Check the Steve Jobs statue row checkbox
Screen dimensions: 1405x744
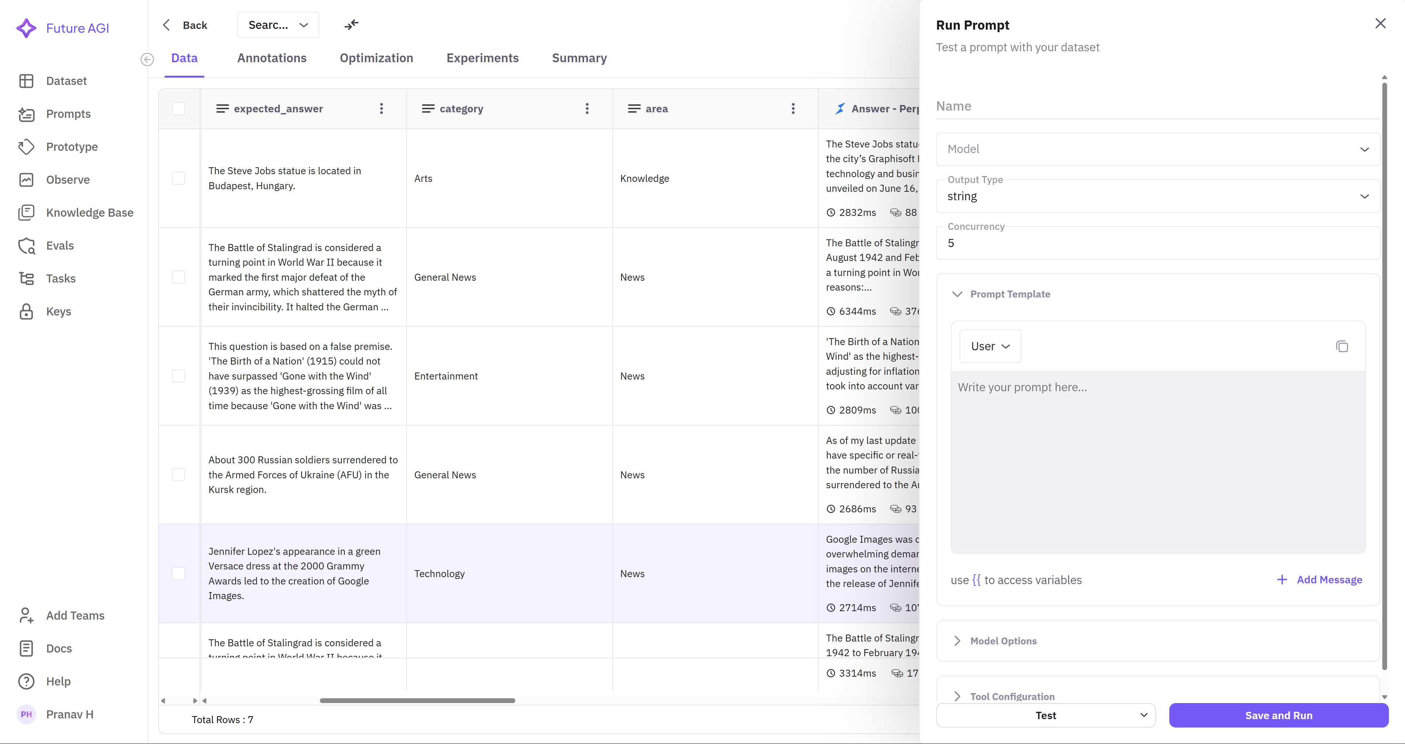click(178, 178)
